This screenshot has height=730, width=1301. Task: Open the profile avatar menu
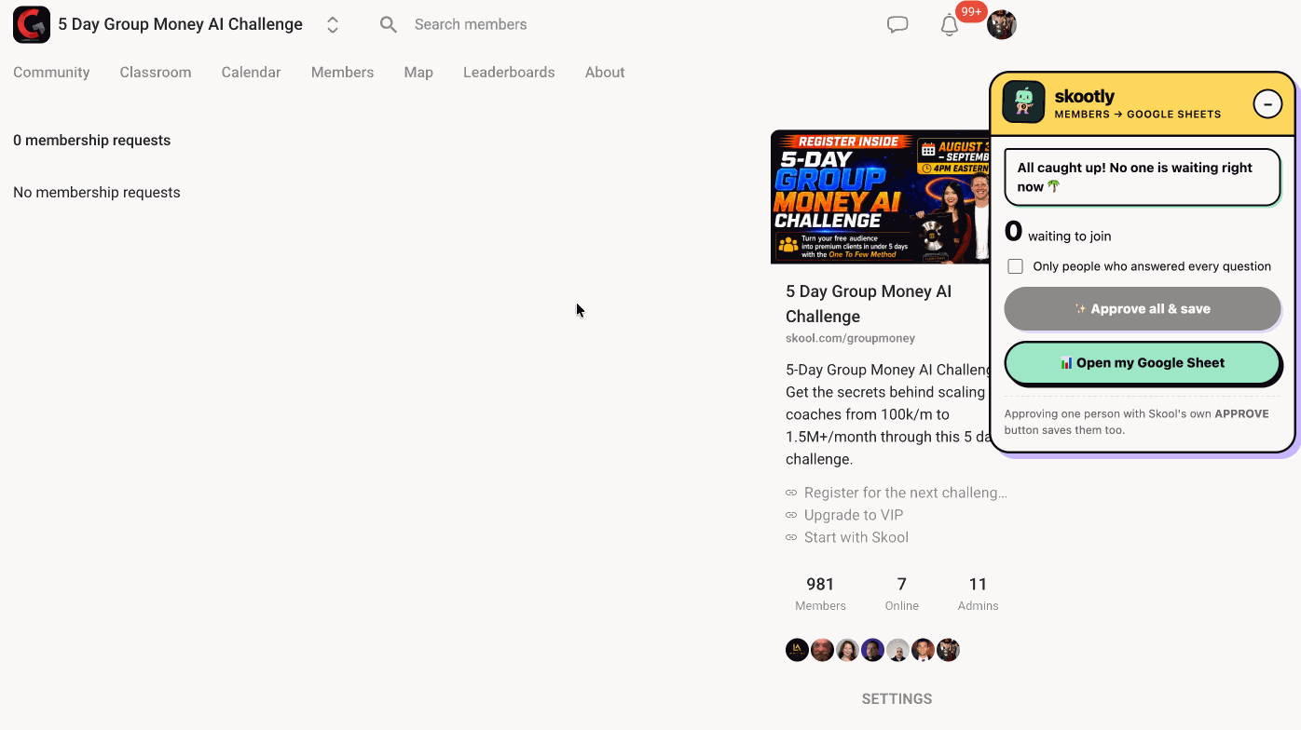[x=1002, y=25]
